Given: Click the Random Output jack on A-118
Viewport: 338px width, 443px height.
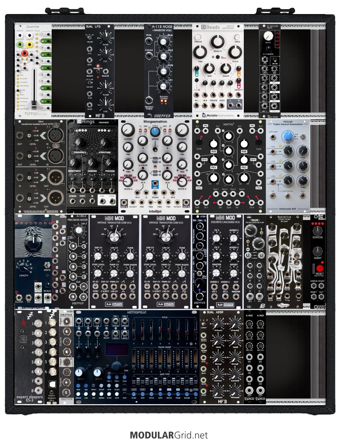Looking at the screenshot, I should 149,100.
